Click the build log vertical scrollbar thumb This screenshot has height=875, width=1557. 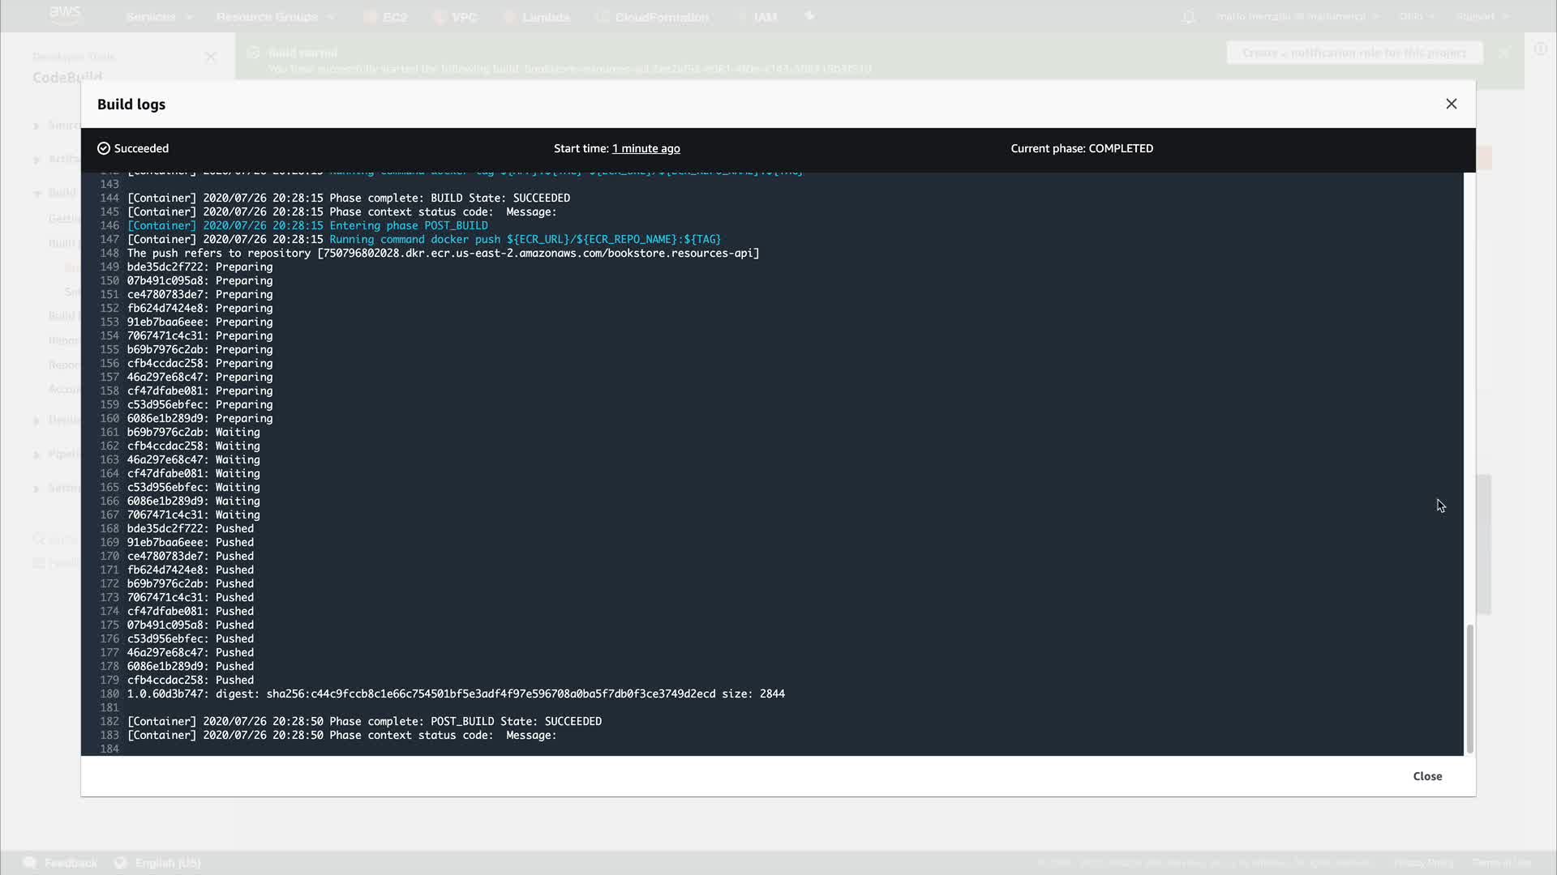pos(1469,689)
